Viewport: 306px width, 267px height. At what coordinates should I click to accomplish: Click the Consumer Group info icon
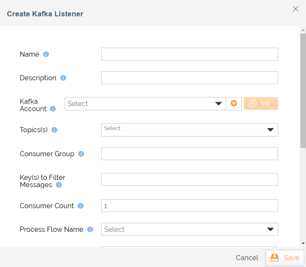click(81, 154)
